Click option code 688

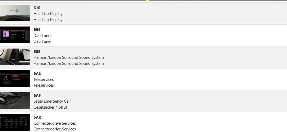coord(37,52)
